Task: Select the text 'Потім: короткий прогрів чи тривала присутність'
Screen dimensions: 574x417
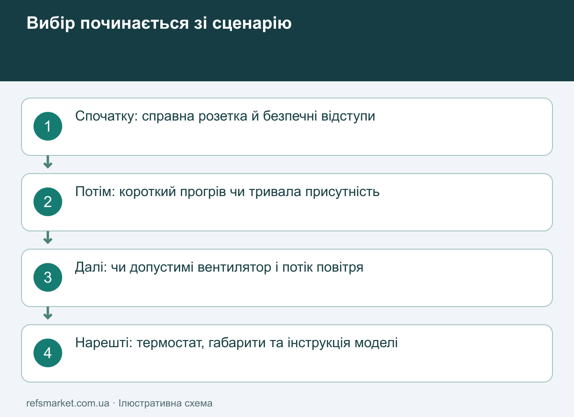Action: [x=228, y=192]
